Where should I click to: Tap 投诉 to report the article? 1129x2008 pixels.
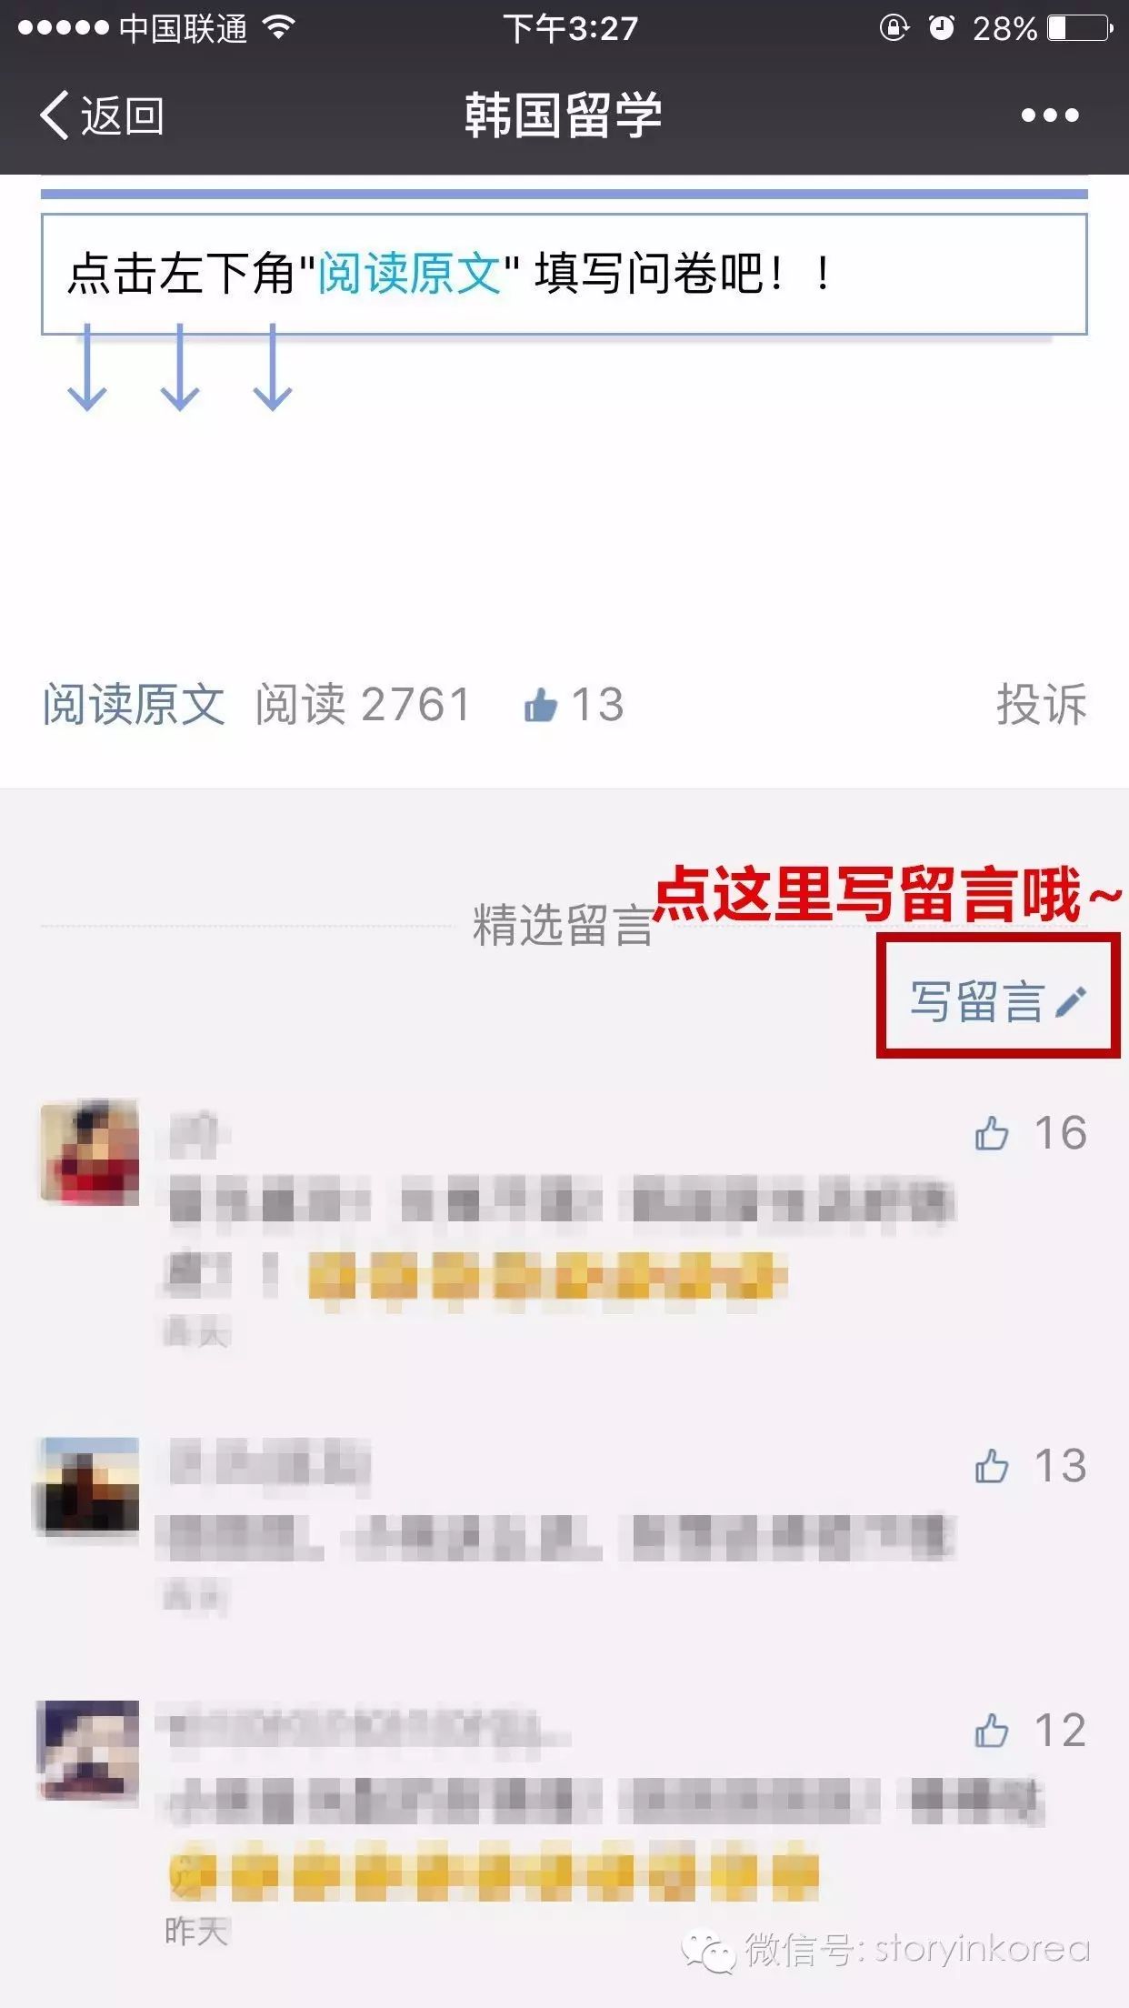tap(1042, 705)
